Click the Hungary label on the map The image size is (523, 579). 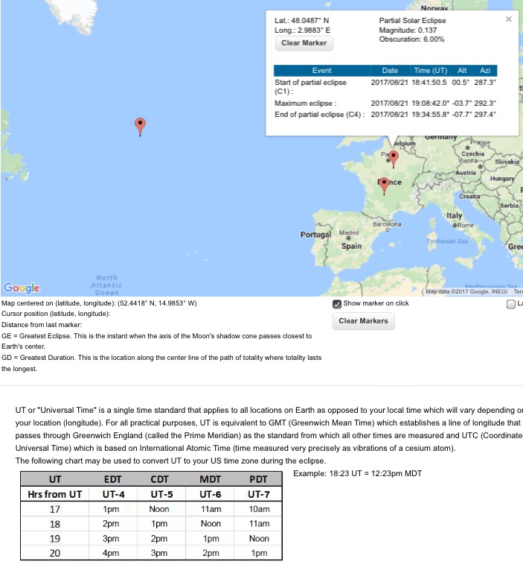[x=502, y=179]
